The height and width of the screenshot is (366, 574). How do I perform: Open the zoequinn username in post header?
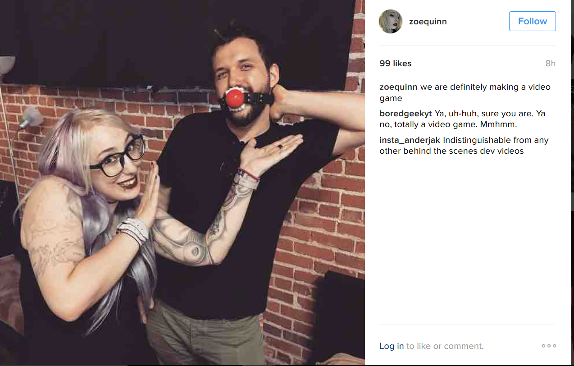pos(428,21)
